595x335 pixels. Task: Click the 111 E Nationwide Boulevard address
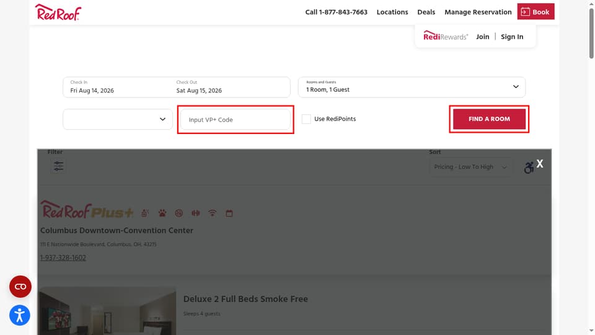99,244
